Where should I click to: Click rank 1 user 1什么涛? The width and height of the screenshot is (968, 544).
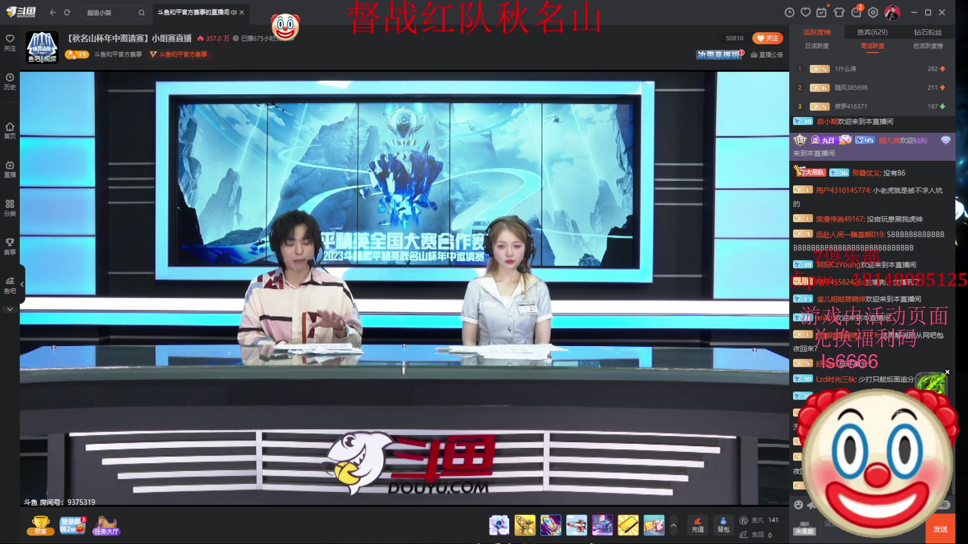tap(845, 69)
